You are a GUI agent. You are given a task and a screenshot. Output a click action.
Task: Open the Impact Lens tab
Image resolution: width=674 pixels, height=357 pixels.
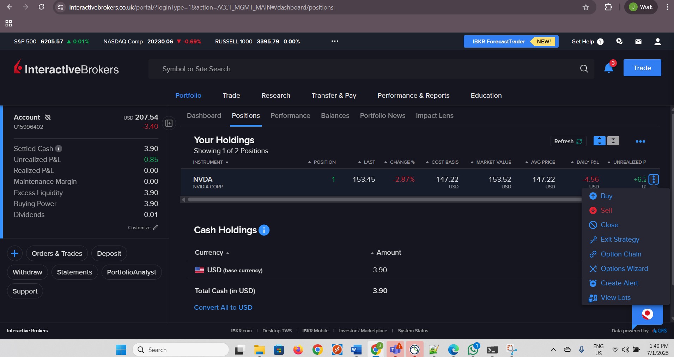coord(435,116)
